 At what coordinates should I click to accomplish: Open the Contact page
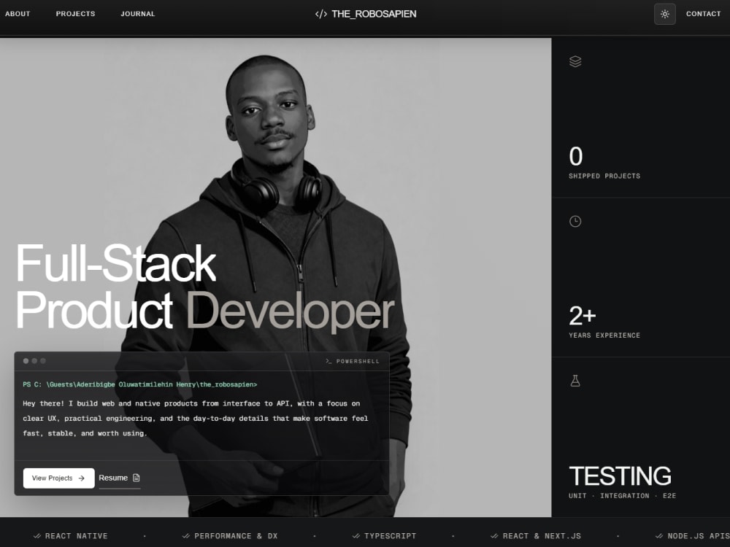click(x=703, y=14)
